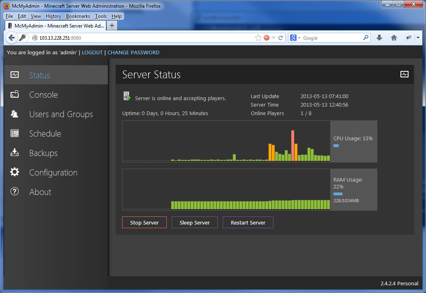Viewport: 426px width, 293px height.
Task: Click the Firefox logo in title bar
Action: coord(6,6)
